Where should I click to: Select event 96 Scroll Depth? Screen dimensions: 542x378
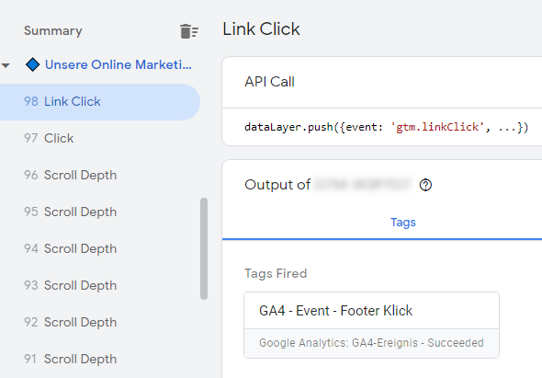70,175
